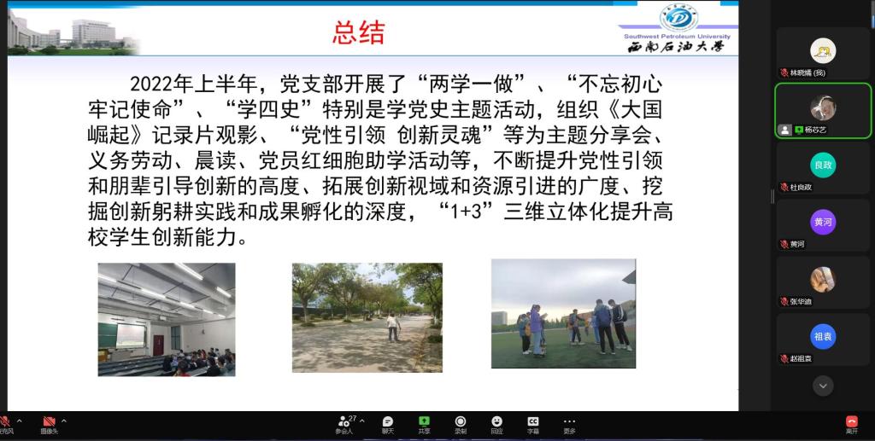The image size is (875, 441).
Task: Select 杨芯艺's active speaker video tile
Action: [823, 110]
